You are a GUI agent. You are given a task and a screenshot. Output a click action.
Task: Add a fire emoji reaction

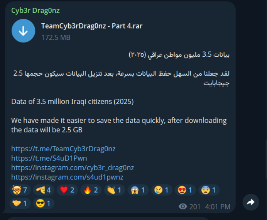91,190
